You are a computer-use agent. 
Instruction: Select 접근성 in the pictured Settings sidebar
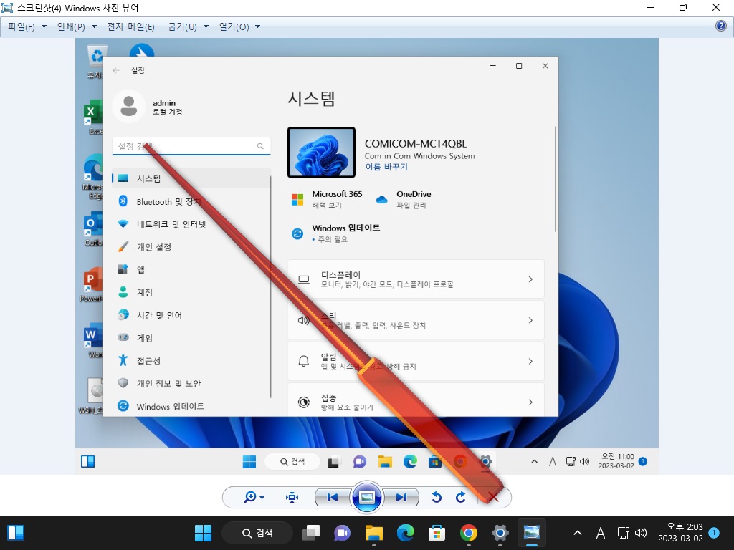coord(191,361)
